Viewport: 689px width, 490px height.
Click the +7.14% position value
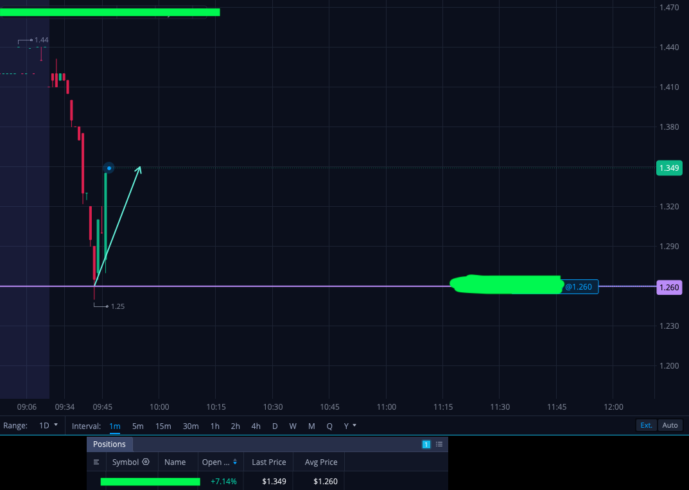click(x=223, y=482)
